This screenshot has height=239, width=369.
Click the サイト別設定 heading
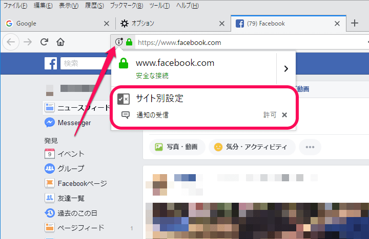point(160,99)
